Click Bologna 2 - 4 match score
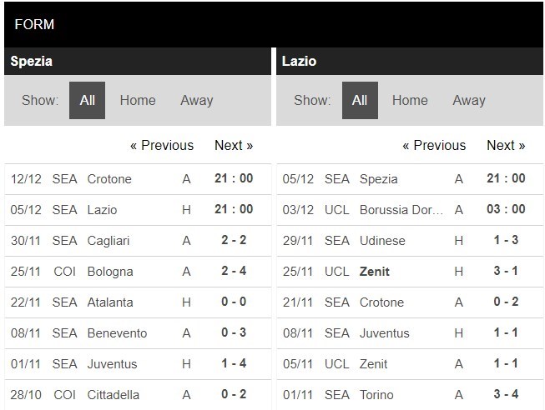Image resolution: width=545 pixels, height=410 pixels. point(233,271)
